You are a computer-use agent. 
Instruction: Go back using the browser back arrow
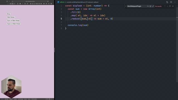tap(7, 1)
